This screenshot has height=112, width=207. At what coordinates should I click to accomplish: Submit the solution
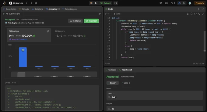[x=105, y=3]
